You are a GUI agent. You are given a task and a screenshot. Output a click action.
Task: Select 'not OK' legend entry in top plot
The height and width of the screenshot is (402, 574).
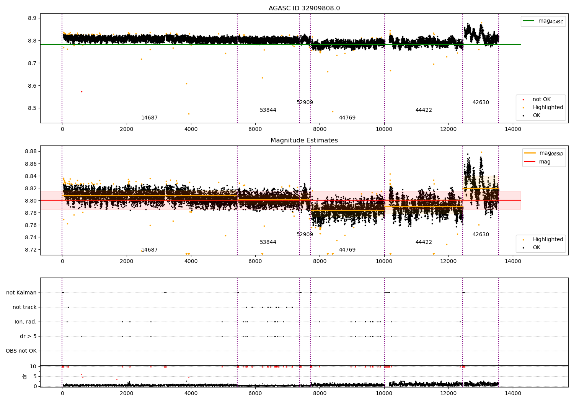click(x=542, y=100)
